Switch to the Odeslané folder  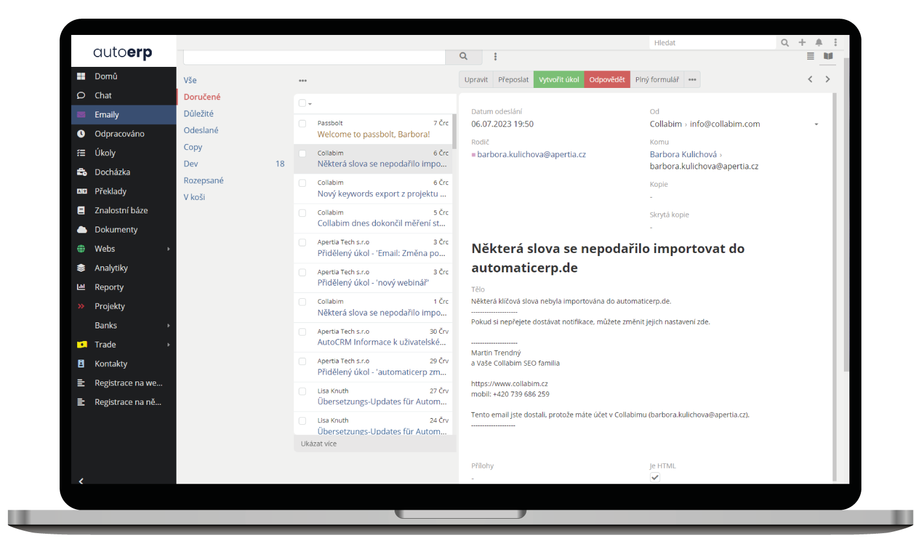point(201,130)
